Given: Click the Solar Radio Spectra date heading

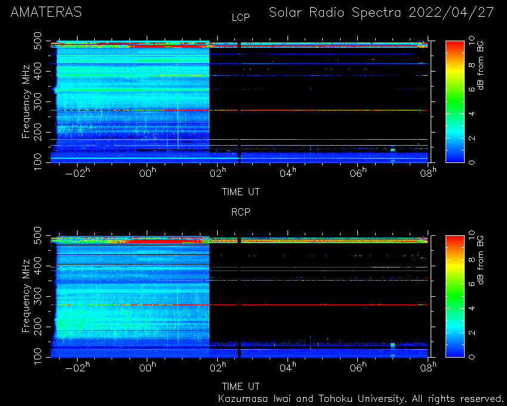Looking at the screenshot, I should pos(382,13).
